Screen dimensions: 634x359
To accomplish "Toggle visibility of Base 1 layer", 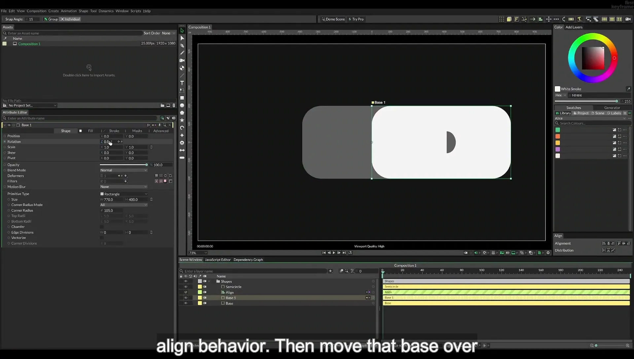I will click(186, 298).
